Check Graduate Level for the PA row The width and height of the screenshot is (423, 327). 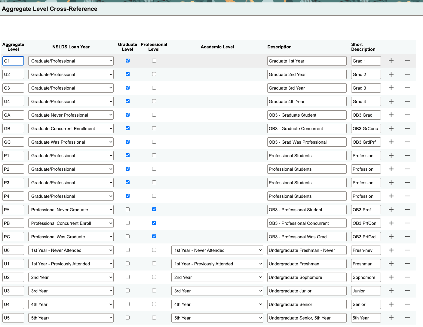click(x=127, y=209)
